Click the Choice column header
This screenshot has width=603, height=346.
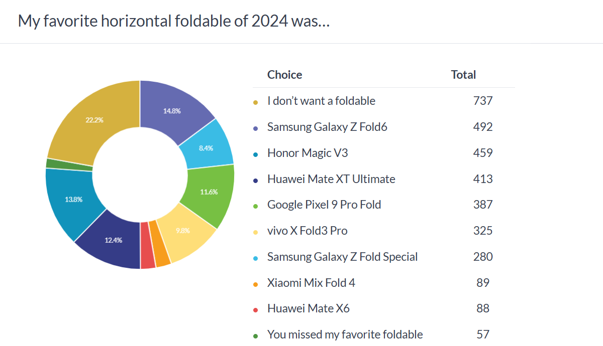pos(284,75)
